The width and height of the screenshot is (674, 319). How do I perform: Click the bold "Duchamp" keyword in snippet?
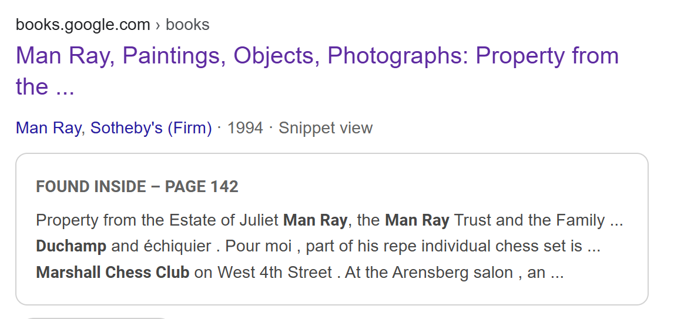click(x=71, y=246)
